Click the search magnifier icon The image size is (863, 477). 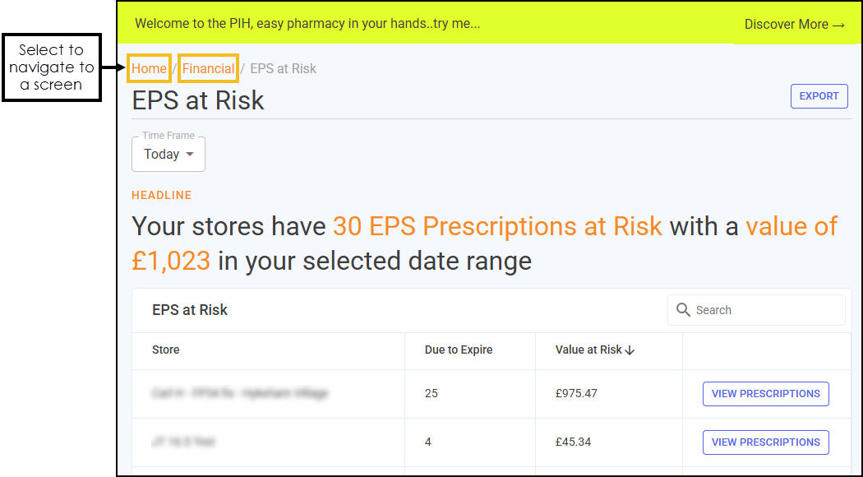coord(683,310)
